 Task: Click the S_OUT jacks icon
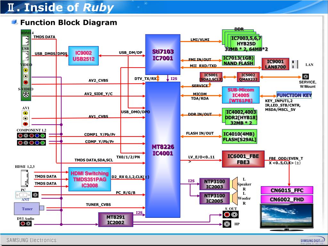tap(231, 215)
